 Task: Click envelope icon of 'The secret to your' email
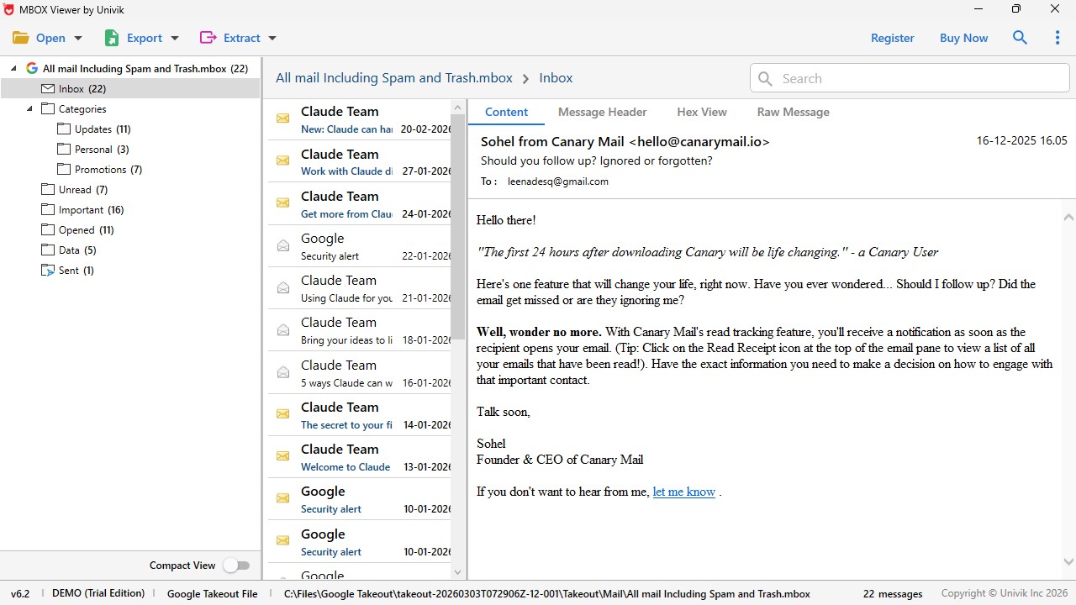point(283,414)
